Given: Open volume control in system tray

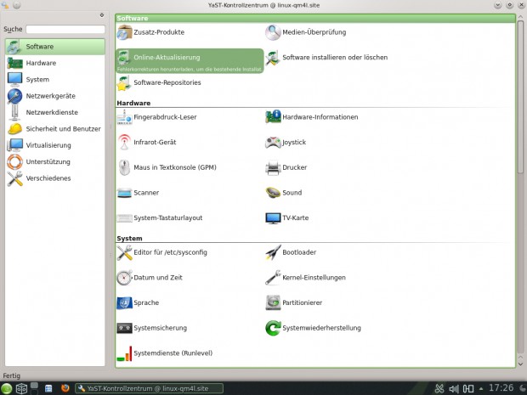Looking at the screenshot, I should 454,389.
